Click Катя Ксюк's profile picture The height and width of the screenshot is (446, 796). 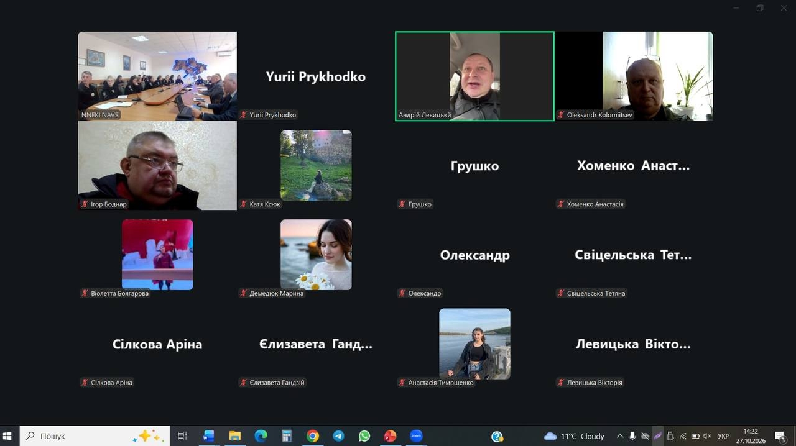pyautogui.click(x=316, y=165)
